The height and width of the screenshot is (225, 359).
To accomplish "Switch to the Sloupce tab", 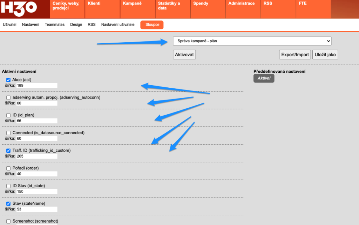I will tap(152, 25).
